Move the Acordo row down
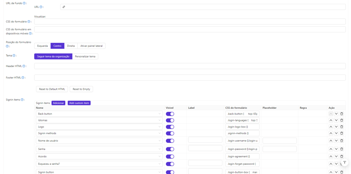Viewport: 351px width, 174px height. 336,156
